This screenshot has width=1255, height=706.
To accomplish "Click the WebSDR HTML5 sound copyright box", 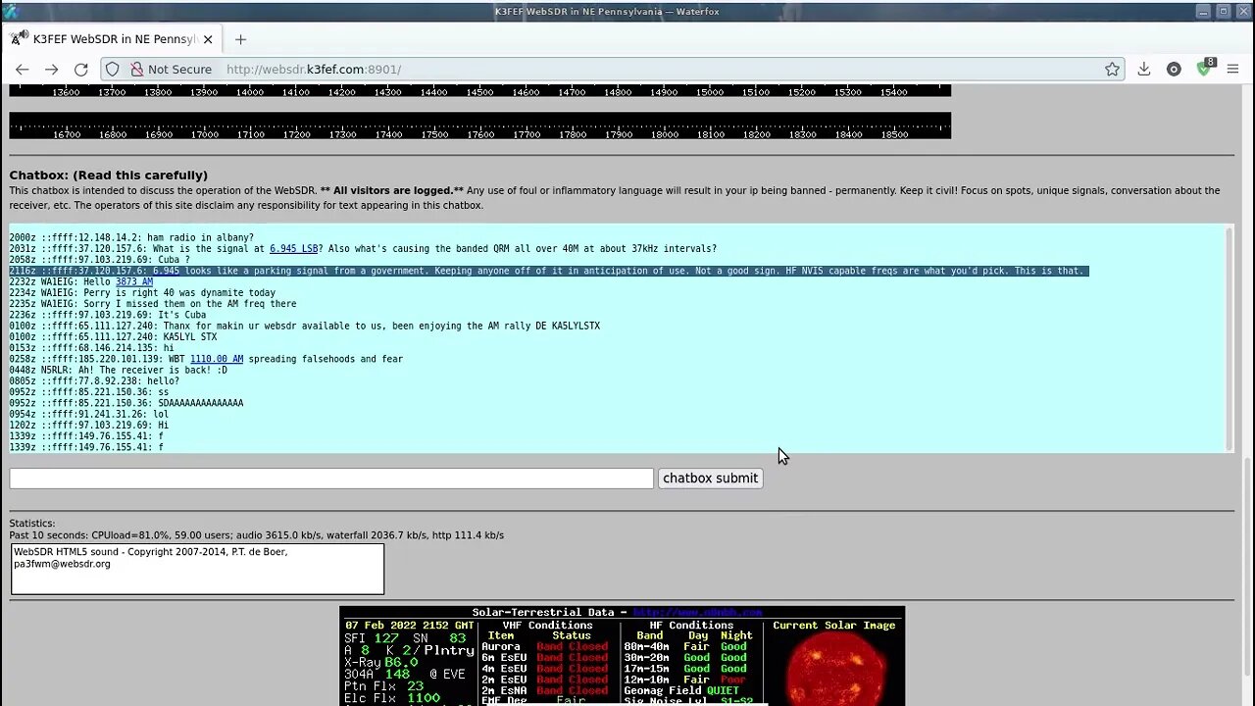I will point(198,569).
